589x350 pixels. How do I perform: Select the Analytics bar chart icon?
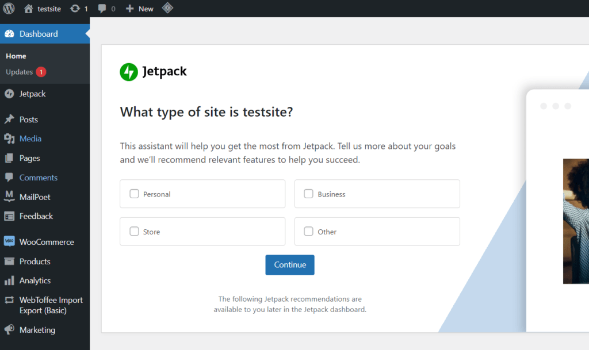pos(9,280)
